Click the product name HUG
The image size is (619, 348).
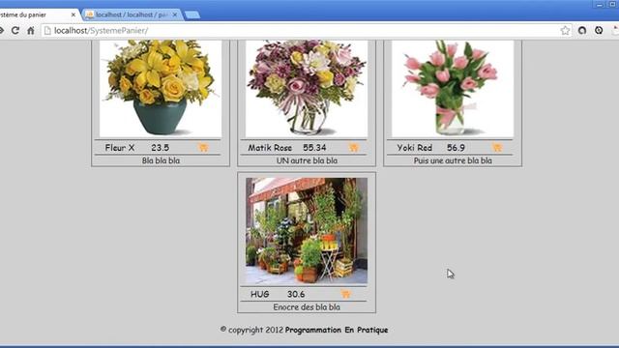pos(260,294)
